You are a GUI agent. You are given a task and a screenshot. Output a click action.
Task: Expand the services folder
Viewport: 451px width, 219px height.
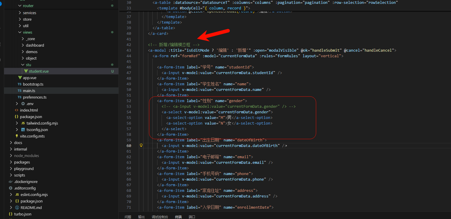pyautogui.click(x=19, y=13)
